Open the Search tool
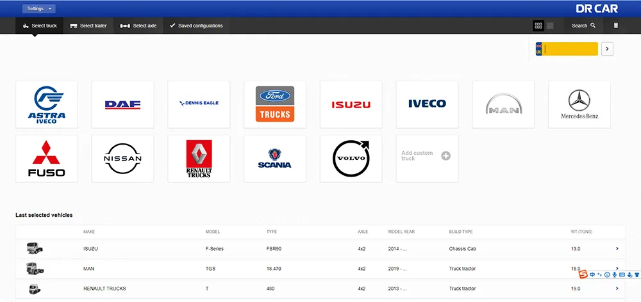Viewport: 641px width, 302px height. [x=583, y=26]
